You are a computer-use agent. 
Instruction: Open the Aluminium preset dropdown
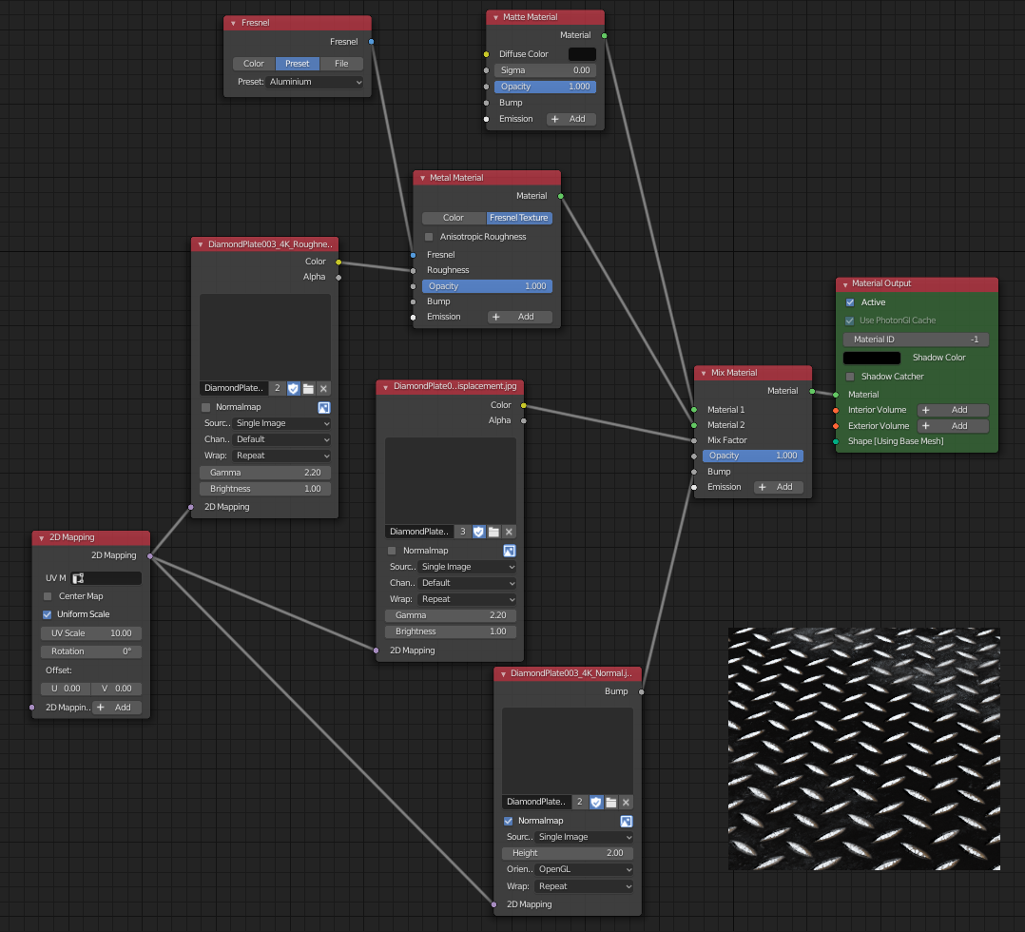(x=314, y=82)
